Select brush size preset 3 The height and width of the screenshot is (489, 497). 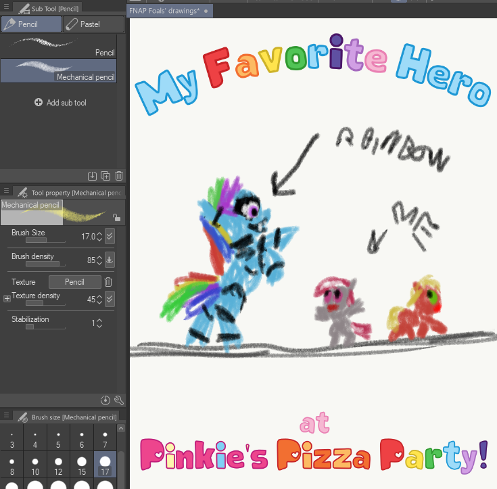pos(11,439)
